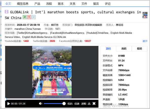Click the frame rate value 25.0fps
This screenshot has width=150, height=109.
point(122,90)
